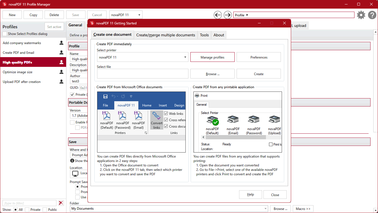Click the save floppy icon in Office preview
Image resolution: width=378 pixels, height=213 pixels.
(105, 97)
